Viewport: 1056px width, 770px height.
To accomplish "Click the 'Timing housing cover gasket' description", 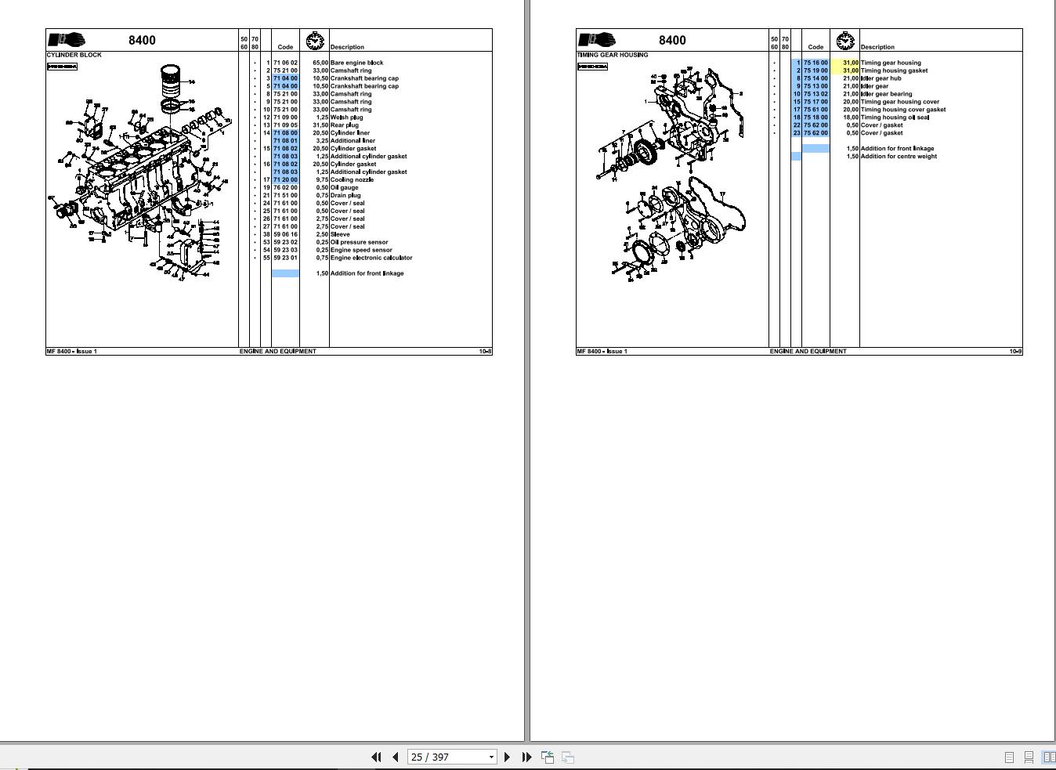I will 903,110.
